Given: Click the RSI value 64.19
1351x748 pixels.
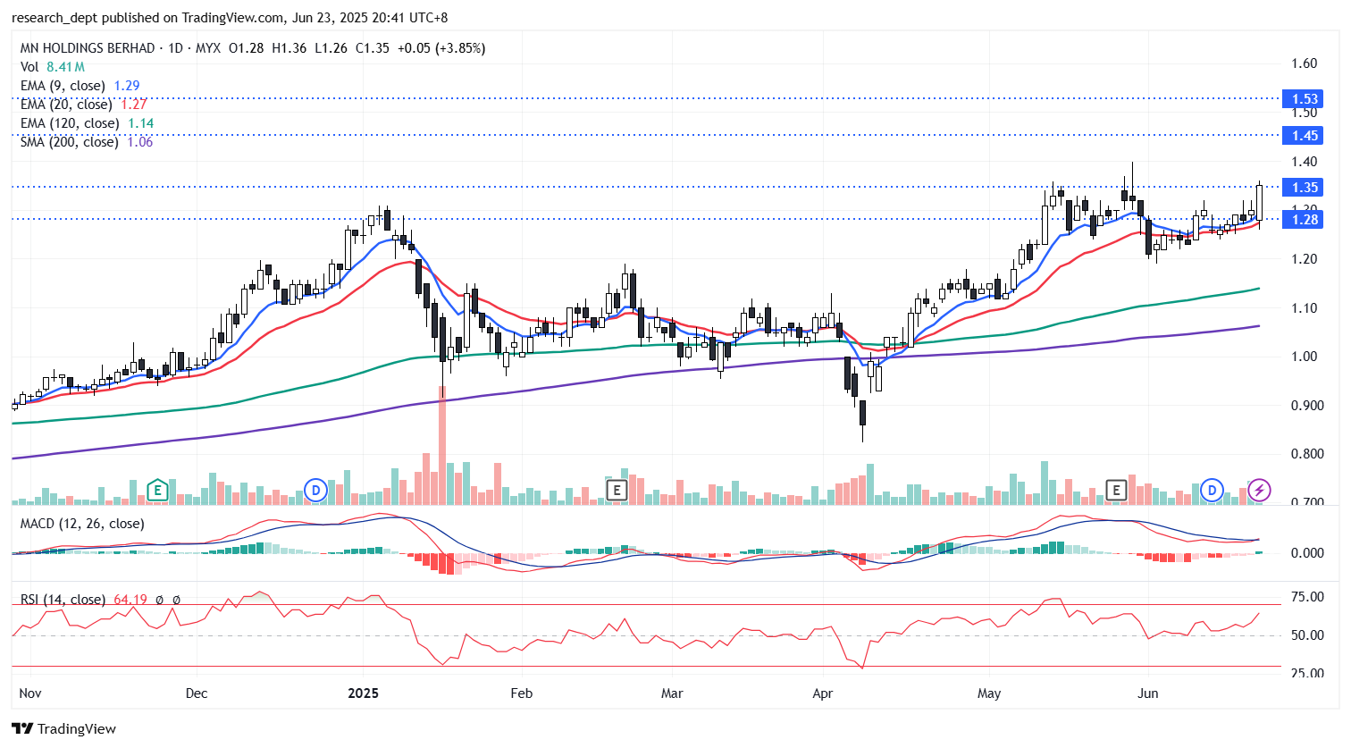Looking at the screenshot, I should tap(130, 600).
